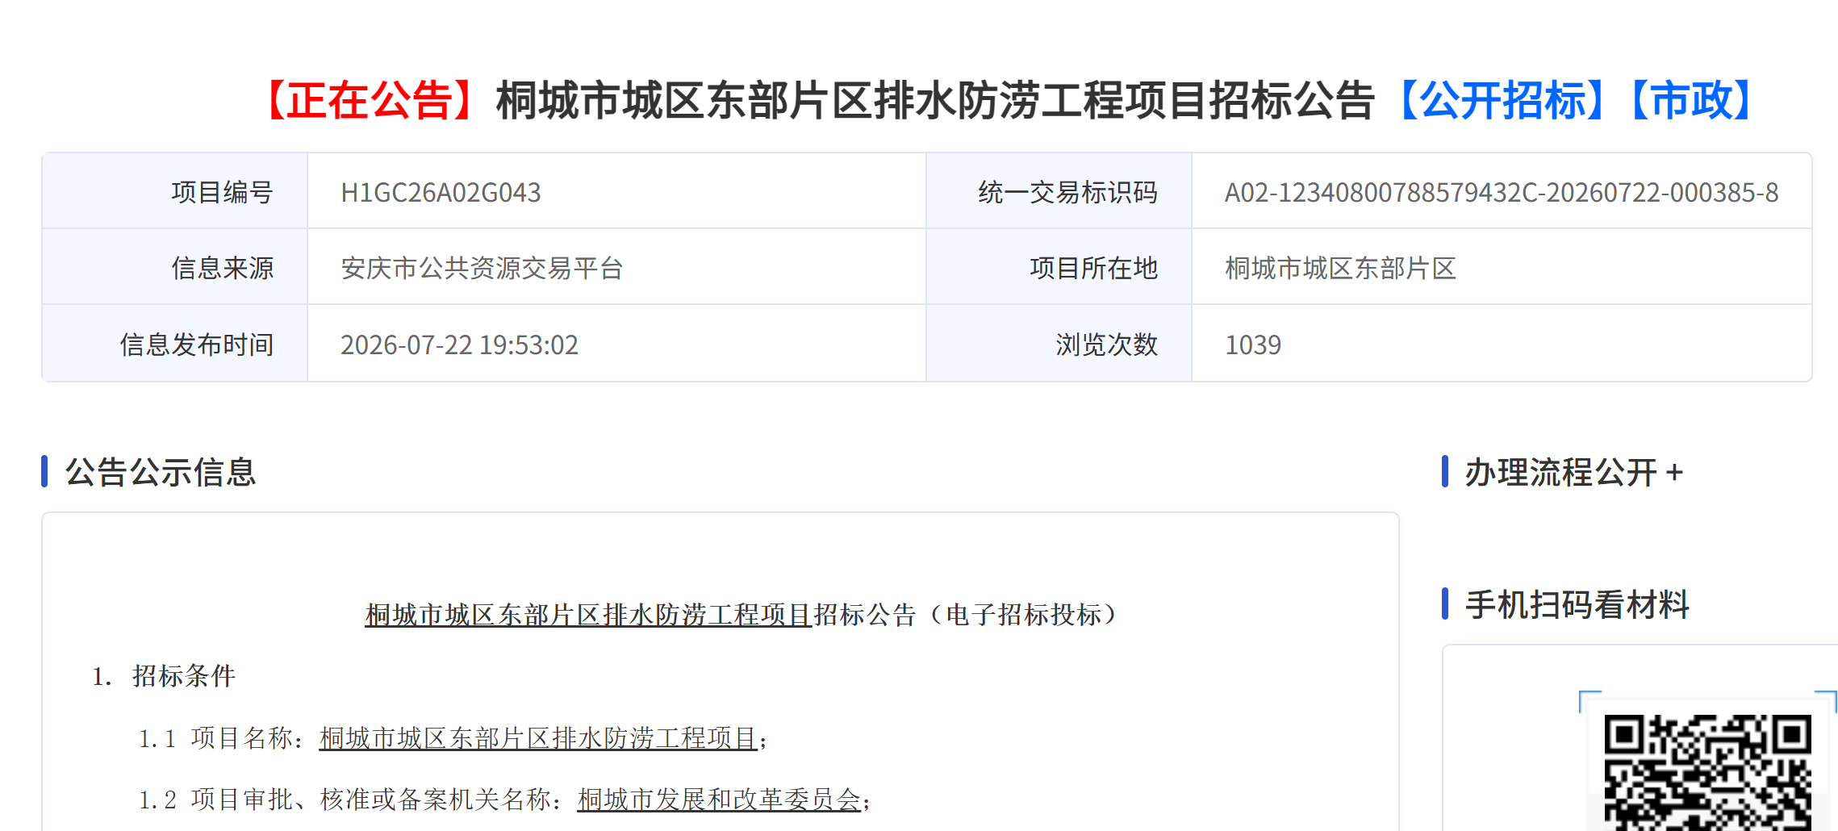
Task: Click the publish time 2026-07-22 19:53:02
Action: pyautogui.click(x=459, y=345)
